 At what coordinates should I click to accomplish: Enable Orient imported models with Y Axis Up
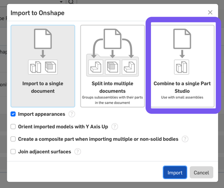point(13,127)
